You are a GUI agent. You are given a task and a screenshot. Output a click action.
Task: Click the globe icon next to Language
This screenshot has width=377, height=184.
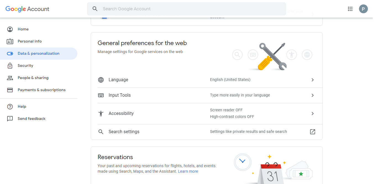point(101,80)
